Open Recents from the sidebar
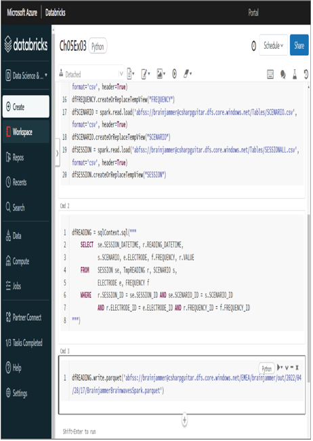The width and height of the screenshot is (313, 441). pyautogui.click(x=16, y=183)
